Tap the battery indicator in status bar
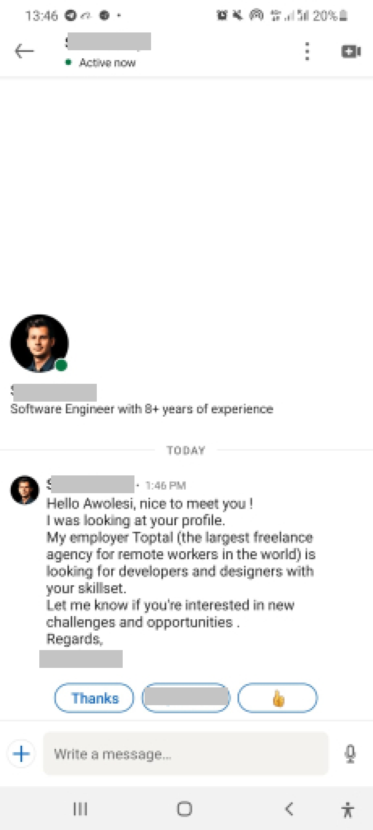373x830 pixels. (x=343, y=16)
